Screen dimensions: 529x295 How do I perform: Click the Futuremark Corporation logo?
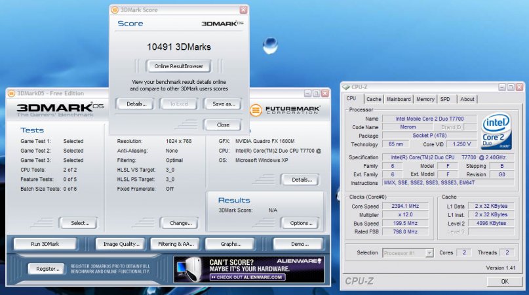[285, 110]
